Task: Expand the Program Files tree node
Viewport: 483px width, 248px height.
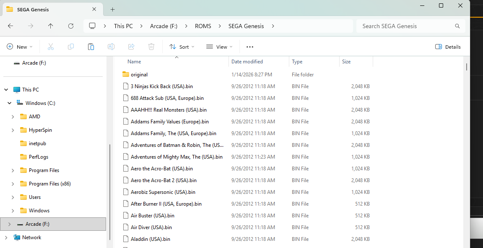Action: [13, 170]
